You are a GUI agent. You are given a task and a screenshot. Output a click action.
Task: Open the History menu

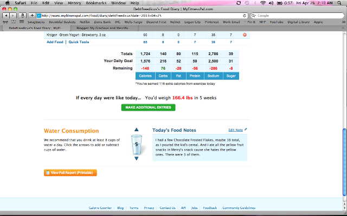(x=74, y=3)
